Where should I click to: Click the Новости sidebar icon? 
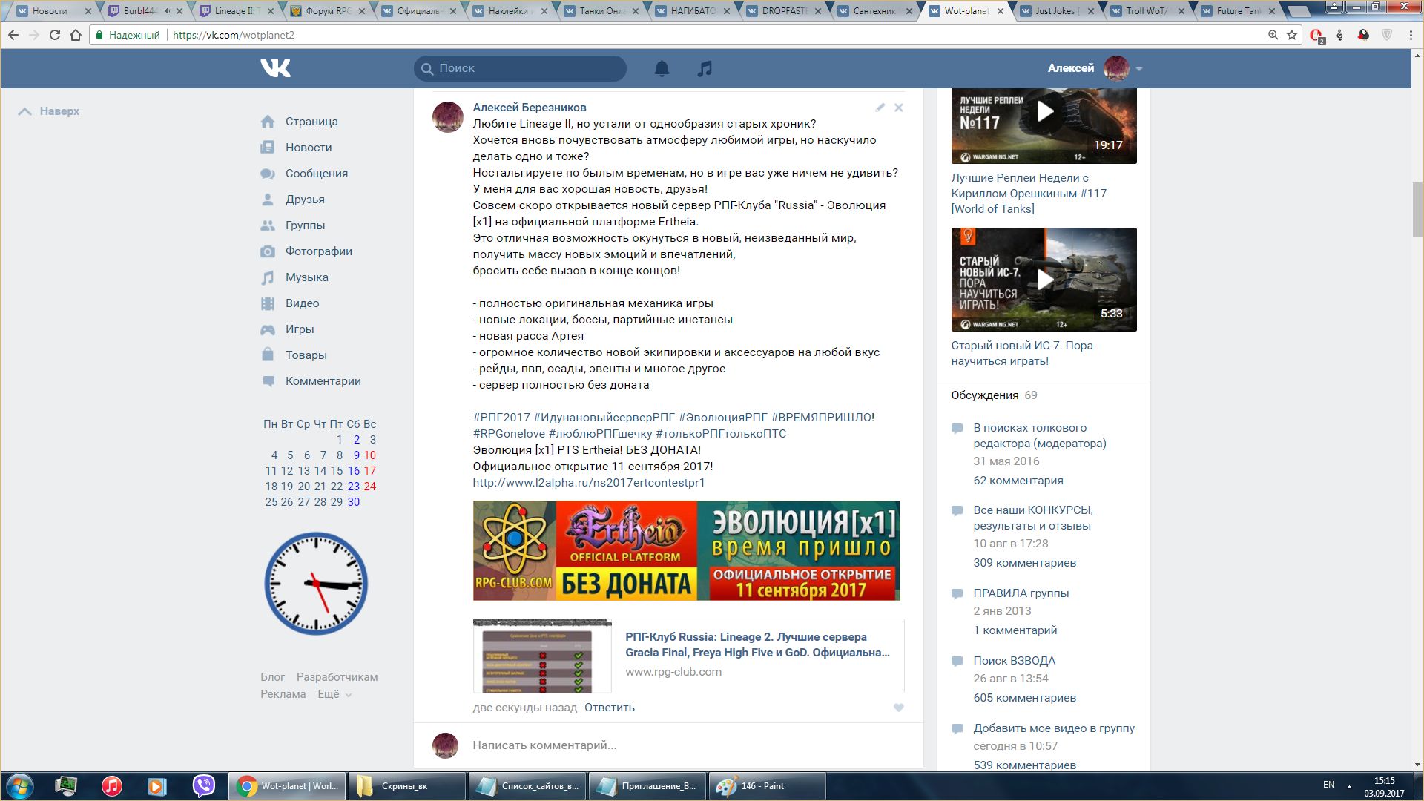tap(268, 148)
